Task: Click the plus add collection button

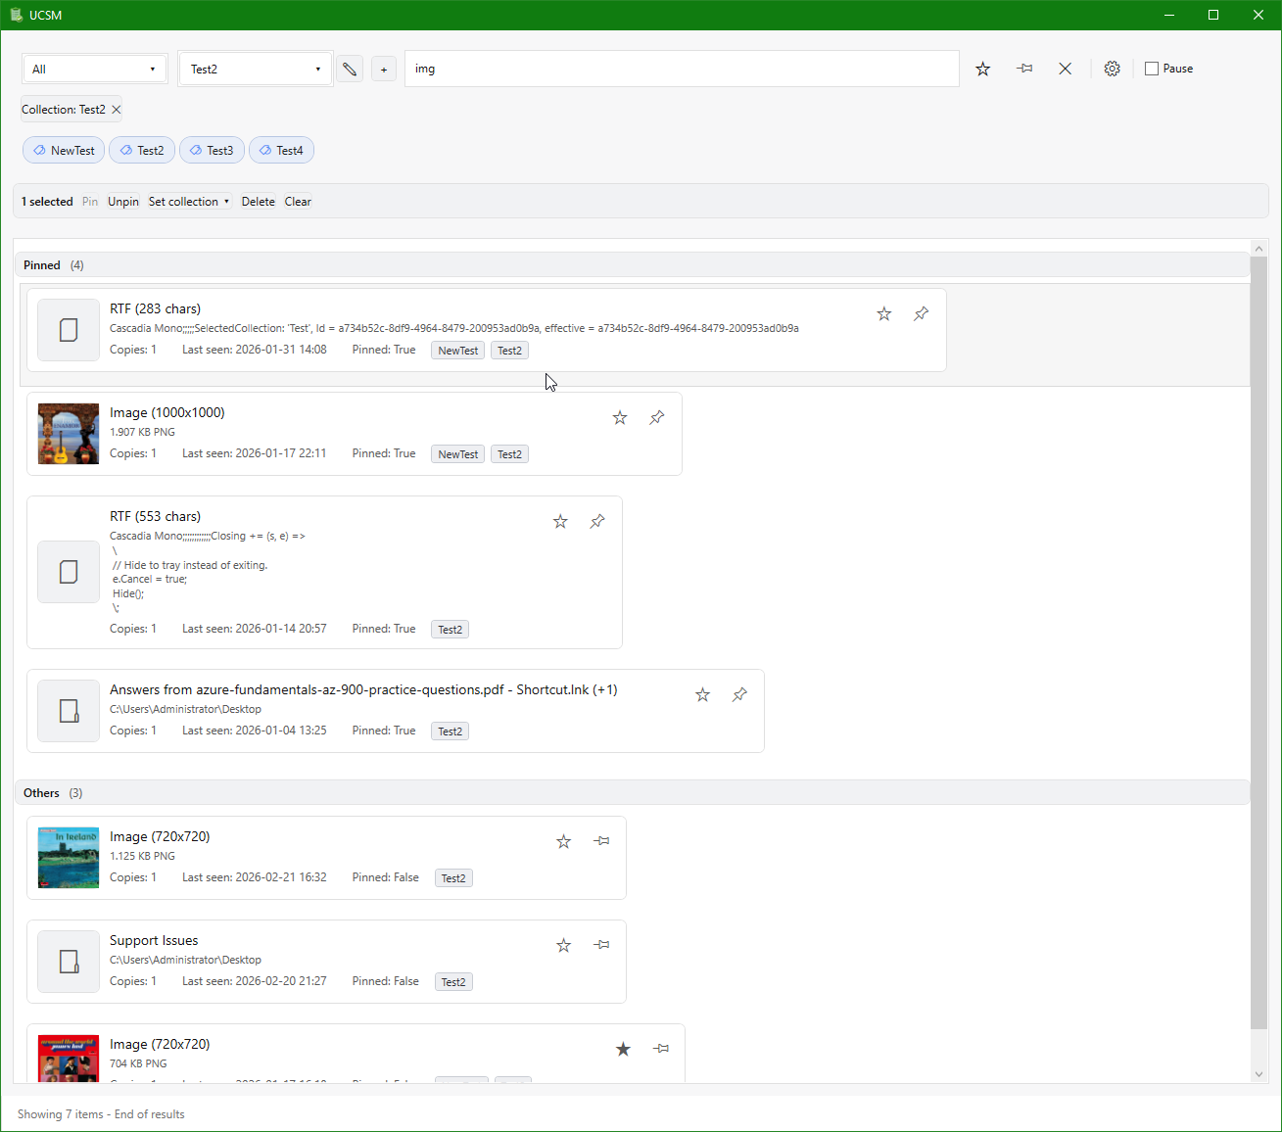Action: click(x=384, y=70)
